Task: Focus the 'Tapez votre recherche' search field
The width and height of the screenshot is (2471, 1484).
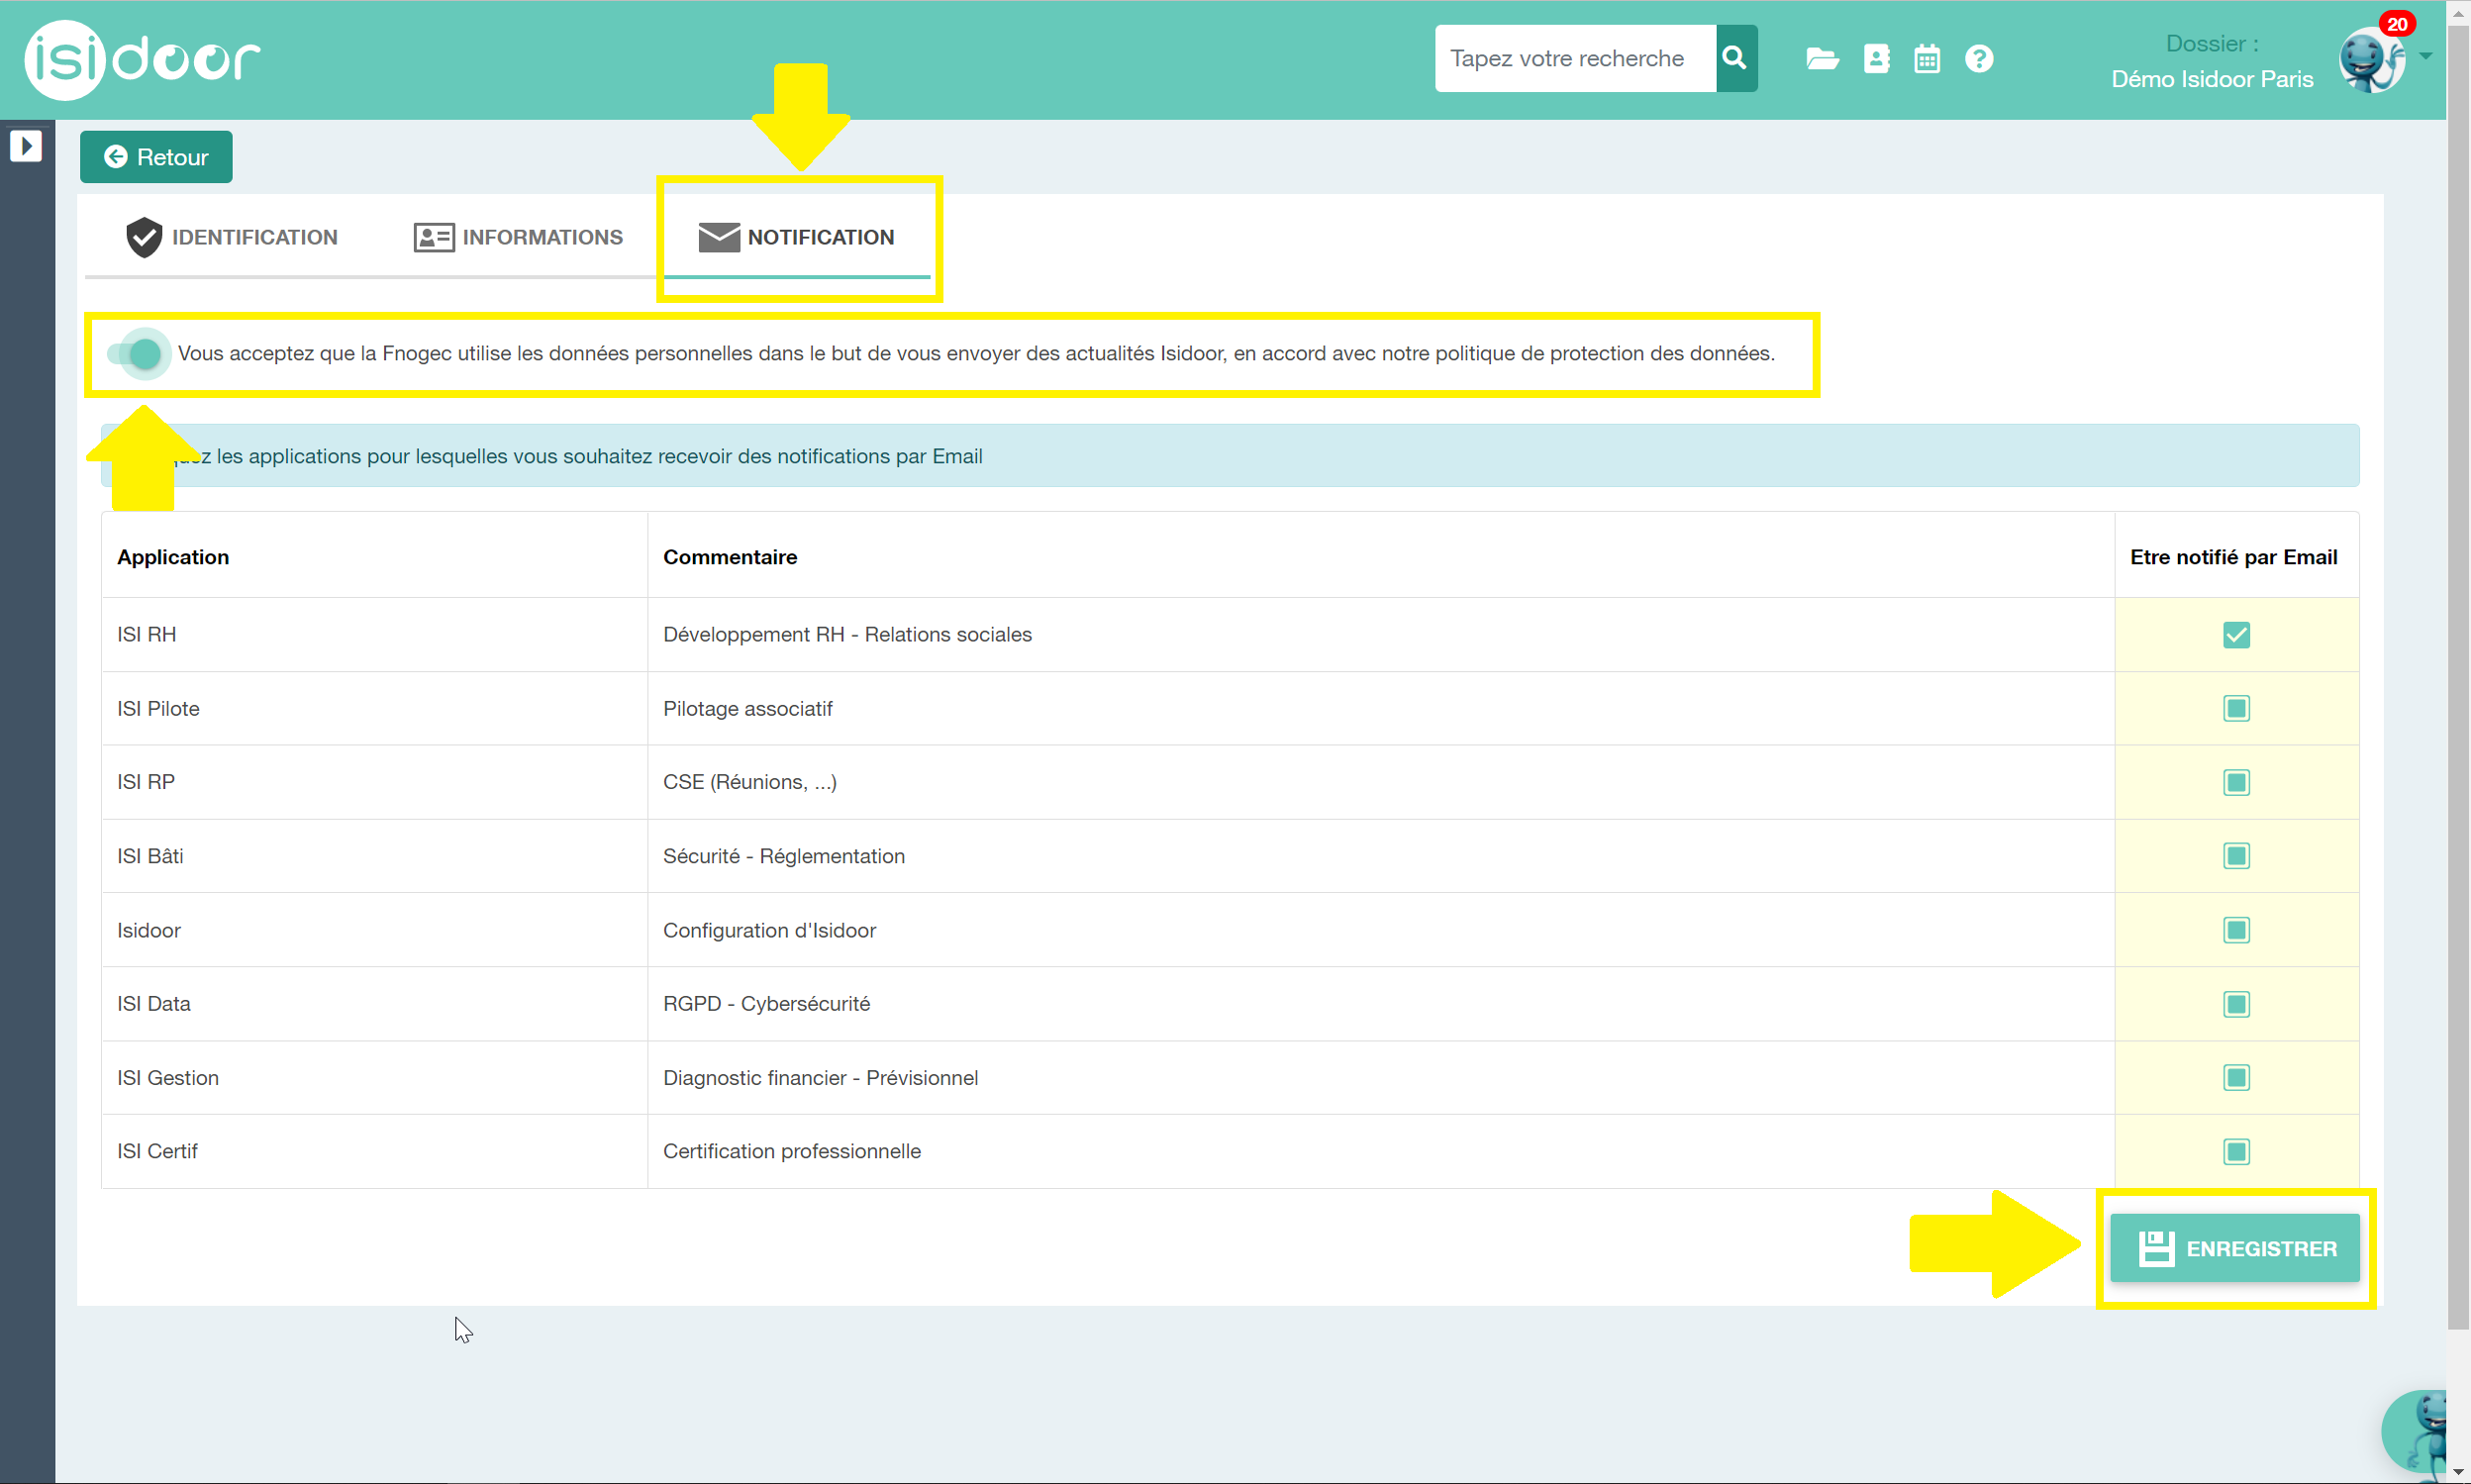Action: click(1575, 58)
